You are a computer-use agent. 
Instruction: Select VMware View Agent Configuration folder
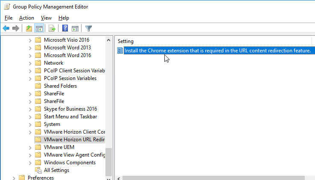[74, 155]
